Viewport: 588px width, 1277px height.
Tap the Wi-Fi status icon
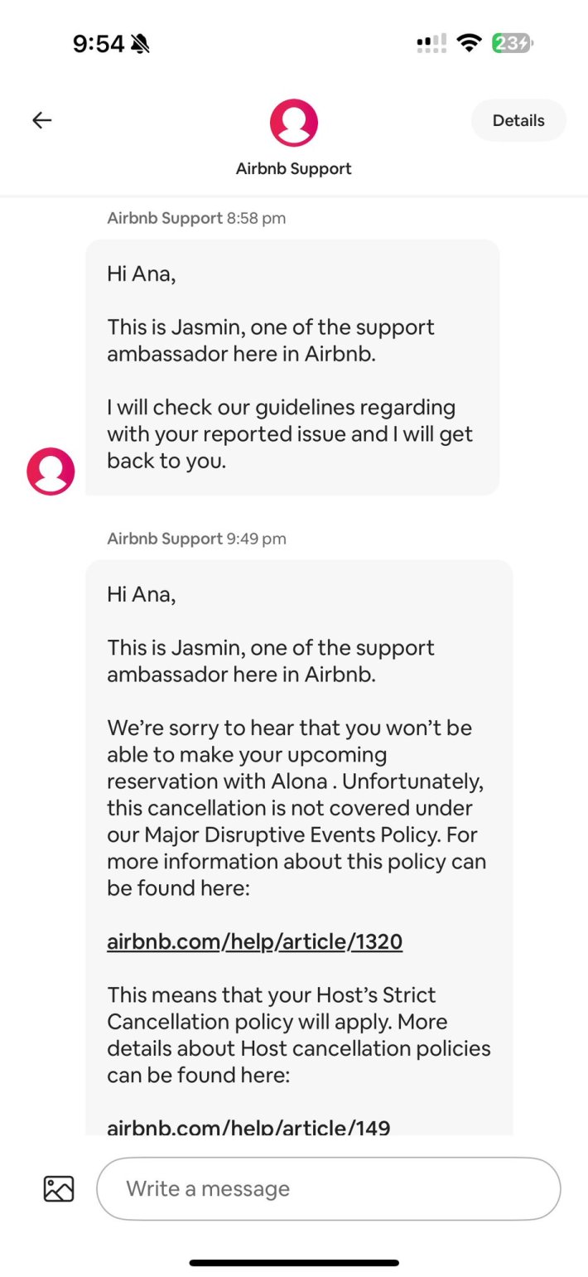pos(470,43)
